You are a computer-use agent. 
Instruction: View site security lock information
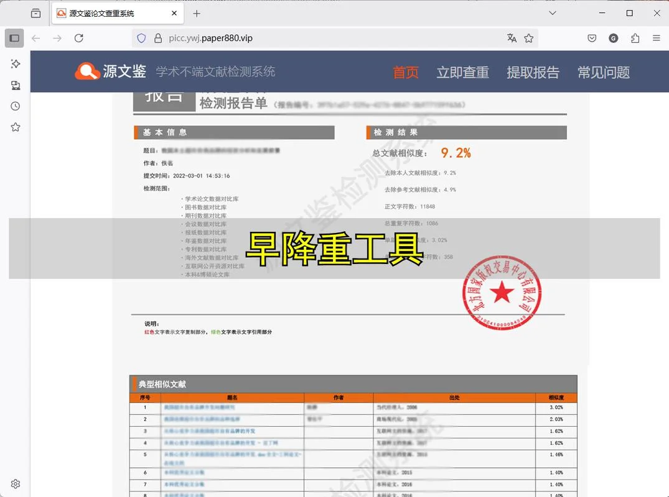(x=158, y=39)
